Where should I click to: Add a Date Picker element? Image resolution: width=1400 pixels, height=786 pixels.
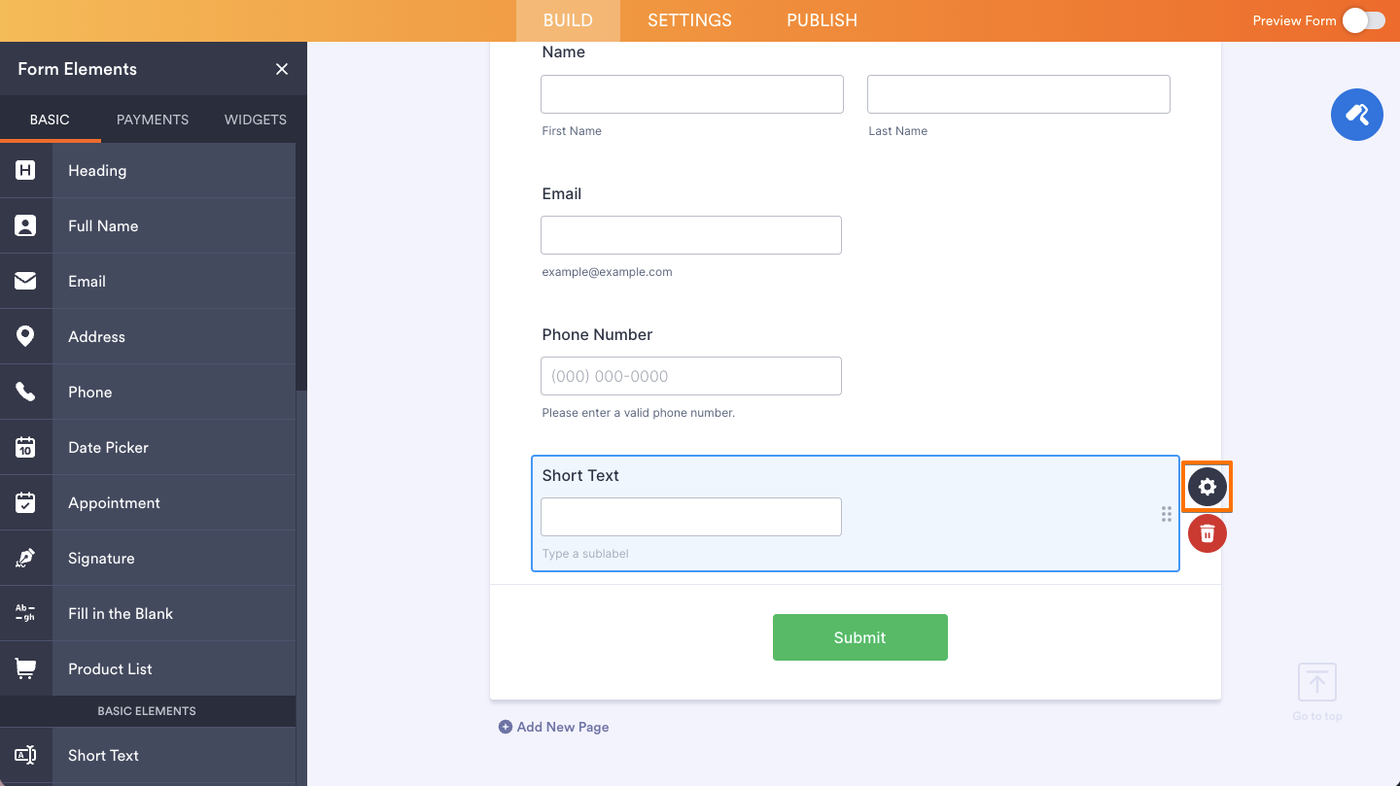pos(148,448)
